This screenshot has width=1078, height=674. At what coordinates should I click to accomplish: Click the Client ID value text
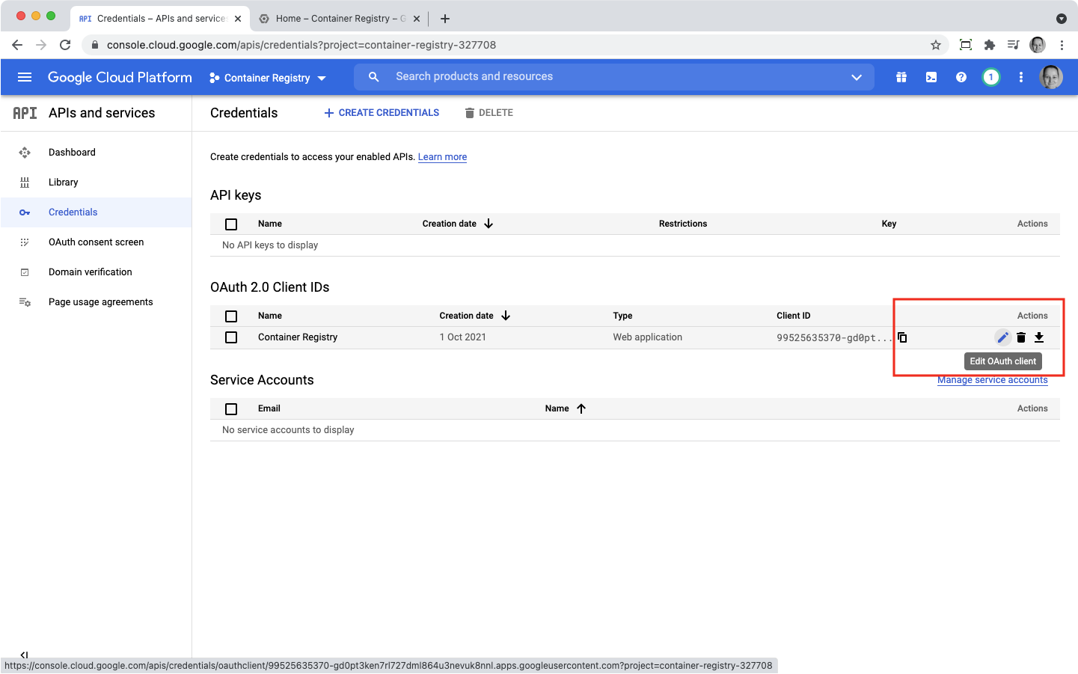835,338
